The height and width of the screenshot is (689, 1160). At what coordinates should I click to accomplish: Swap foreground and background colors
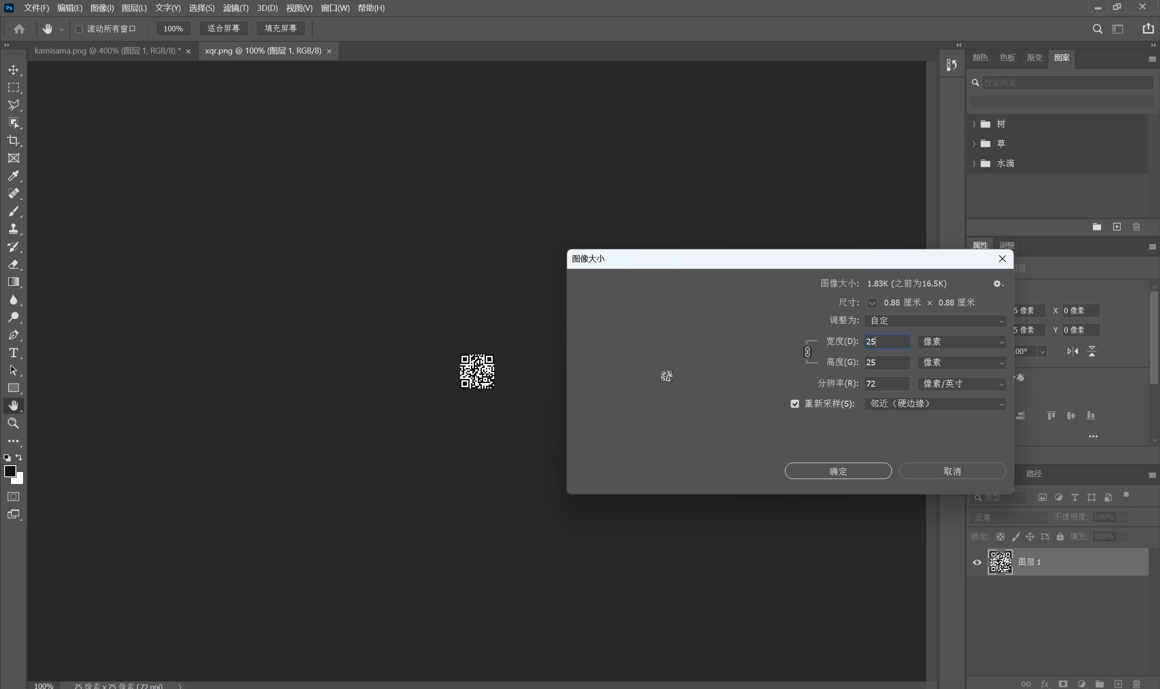coord(19,457)
